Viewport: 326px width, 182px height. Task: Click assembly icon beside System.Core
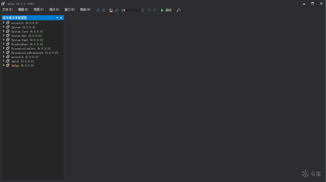click(8, 31)
